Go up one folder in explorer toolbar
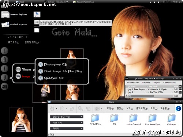Screen dimensions: 183x137 (x=72, y=109)
